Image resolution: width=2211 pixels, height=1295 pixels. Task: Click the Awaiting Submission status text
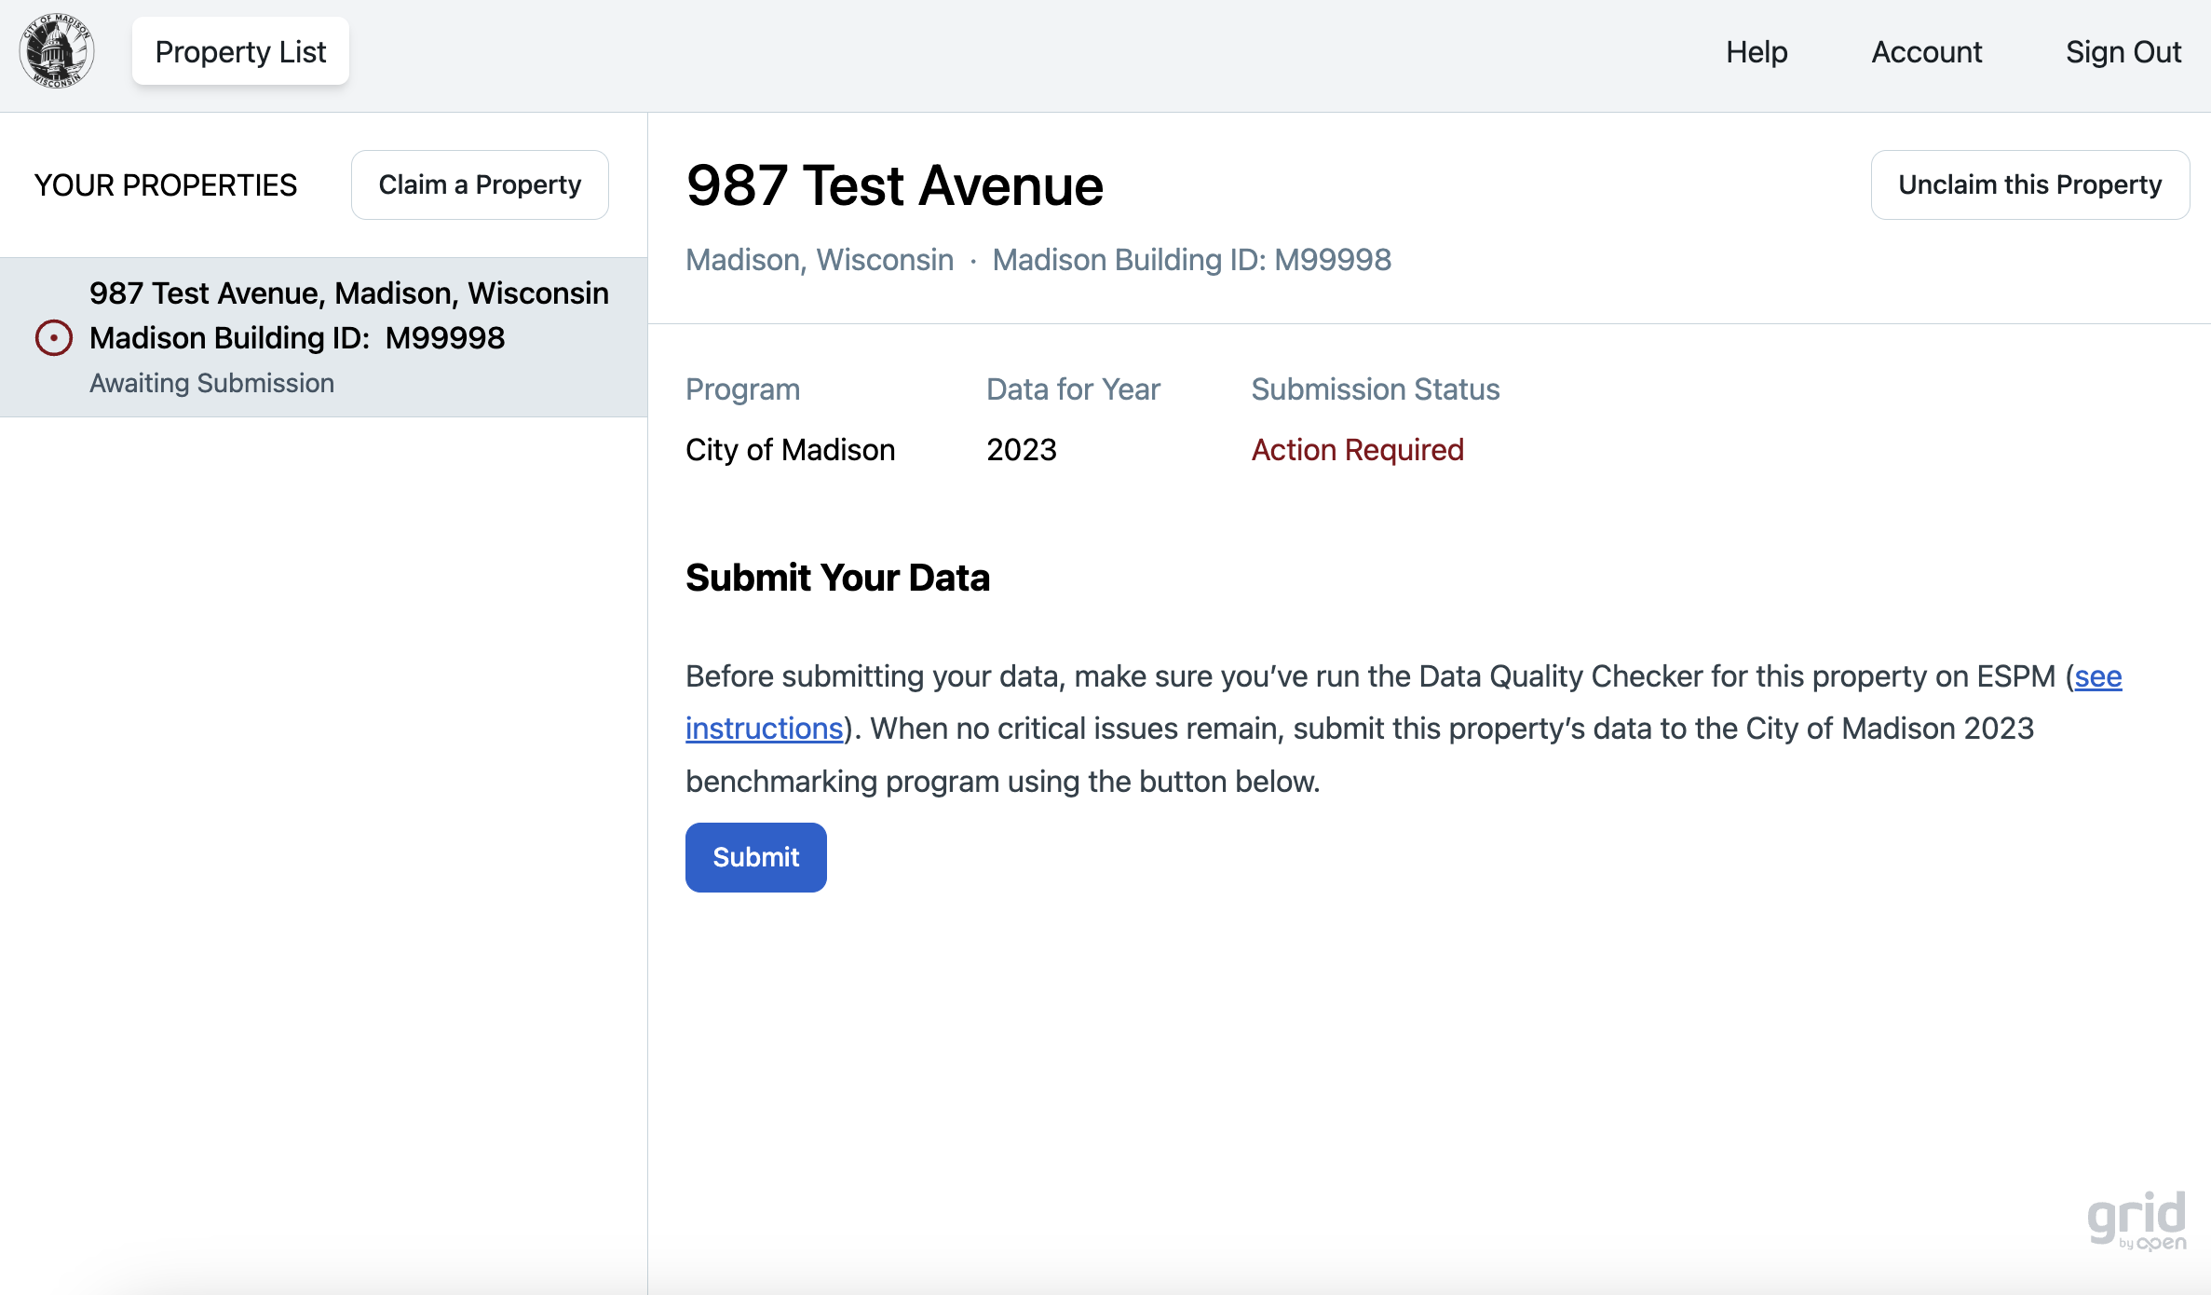tap(211, 383)
